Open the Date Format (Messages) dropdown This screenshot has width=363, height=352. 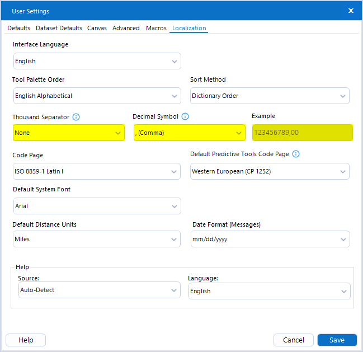pos(271,239)
